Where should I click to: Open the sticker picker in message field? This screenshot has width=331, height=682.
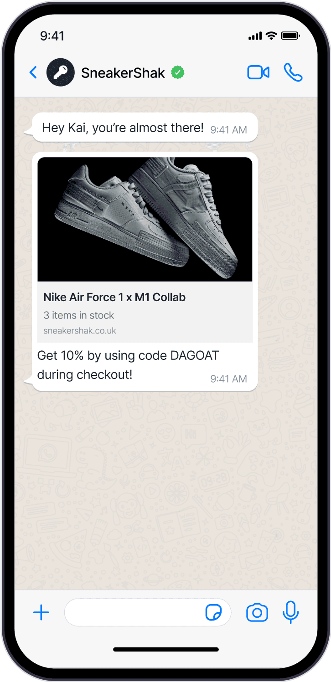coord(213,613)
